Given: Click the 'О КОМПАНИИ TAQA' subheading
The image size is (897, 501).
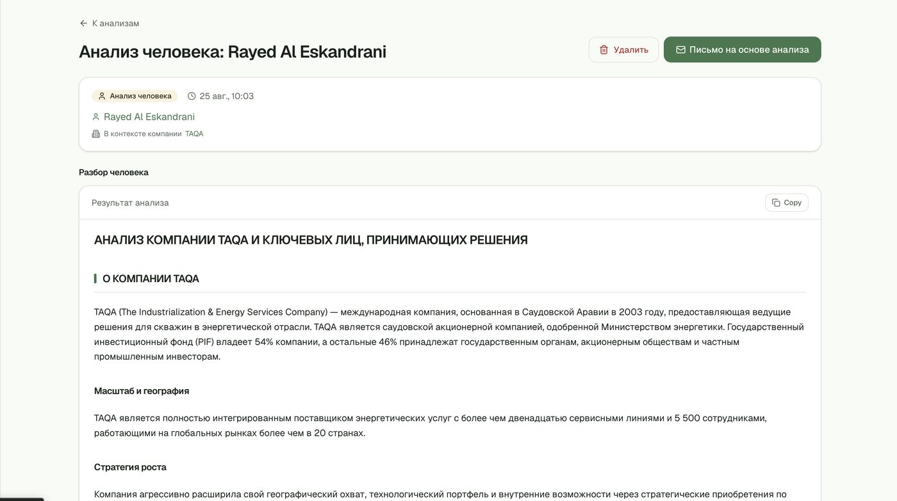Looking at the screenshot, I should (151, 279).
